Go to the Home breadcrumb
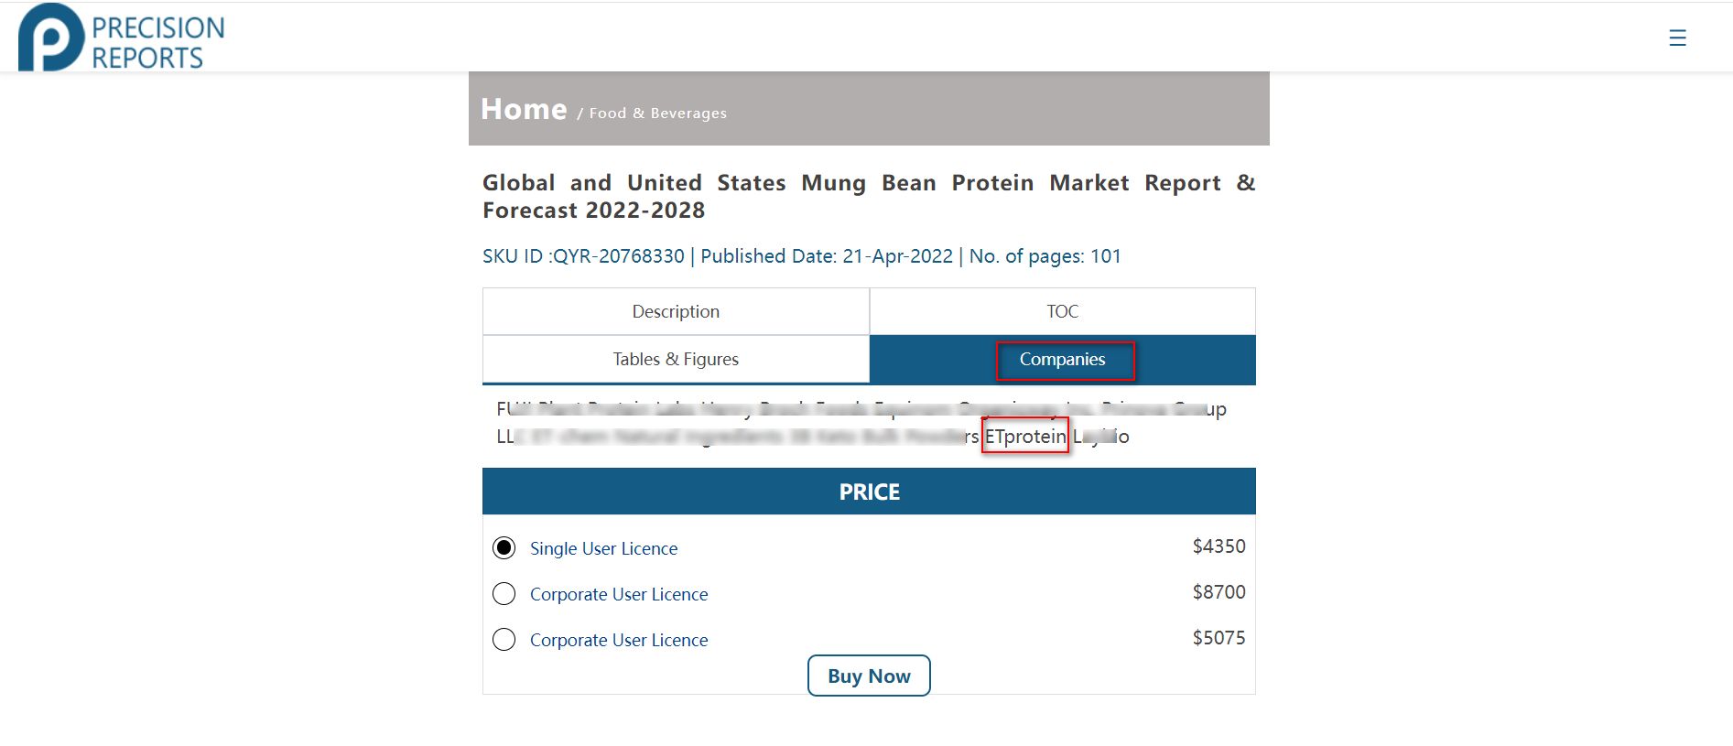Viewport: 1733px width, 746px height. [524, 109]
